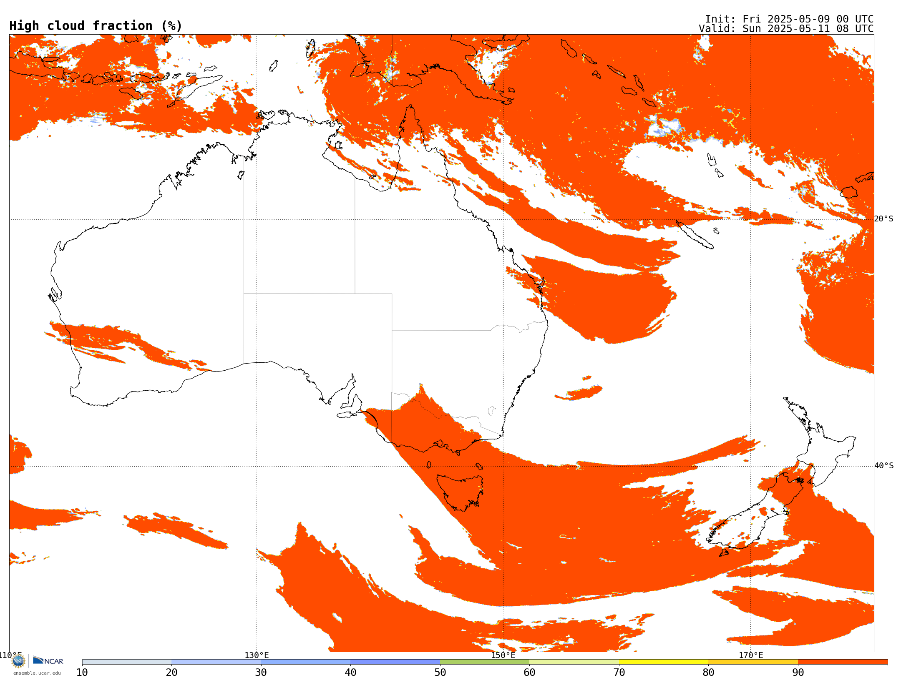Click the 'Init: Fri 2025-05-09 00 UTC' line
901x678 pixels.
pyautogui.click(x=789, y=19)
